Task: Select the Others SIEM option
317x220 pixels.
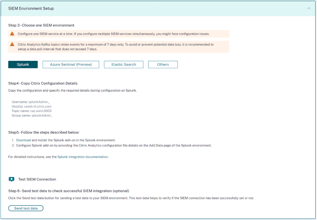Action: pyautogui.click(x=163, y=65)
